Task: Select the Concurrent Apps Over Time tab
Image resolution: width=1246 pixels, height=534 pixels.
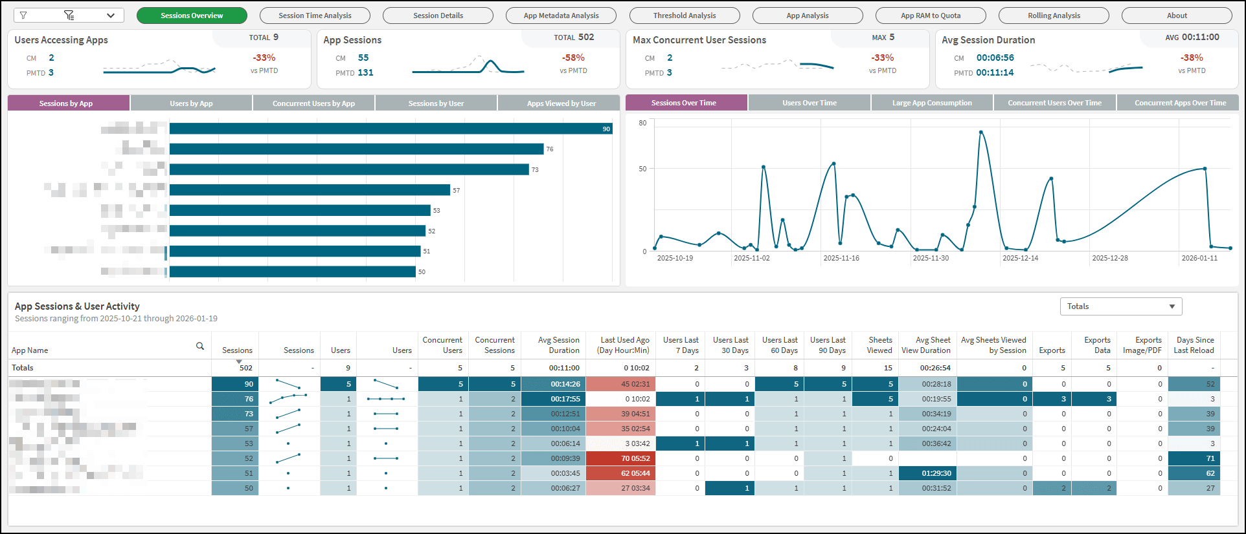Action: [x=1179, y=103]
